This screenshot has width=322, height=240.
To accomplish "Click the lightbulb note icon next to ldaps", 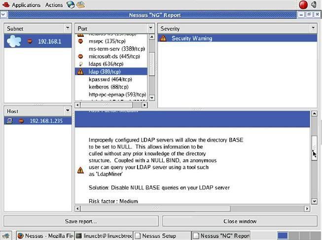I will point(80,64).
